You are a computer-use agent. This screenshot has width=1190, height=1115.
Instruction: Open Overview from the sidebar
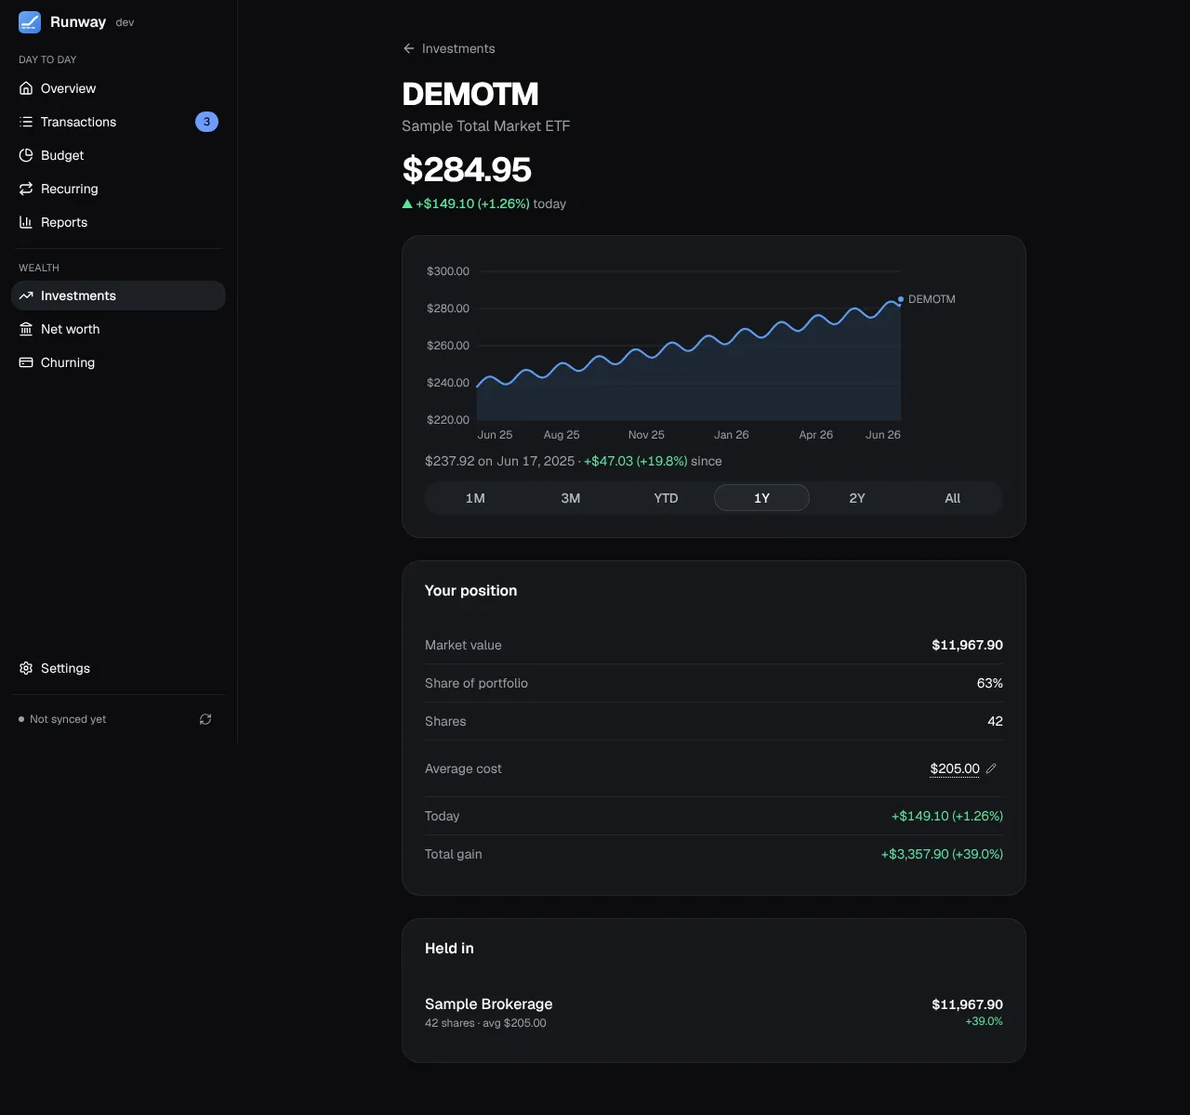coord(118,88)
